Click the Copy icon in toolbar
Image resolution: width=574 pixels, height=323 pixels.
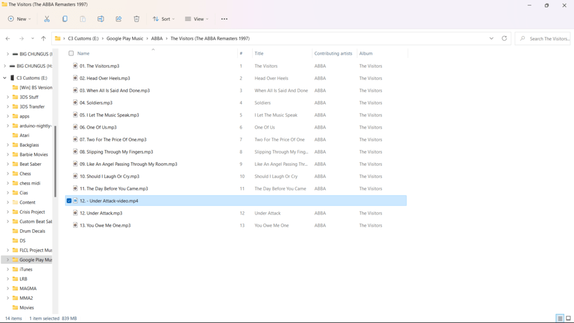click(x=65, y=19)
